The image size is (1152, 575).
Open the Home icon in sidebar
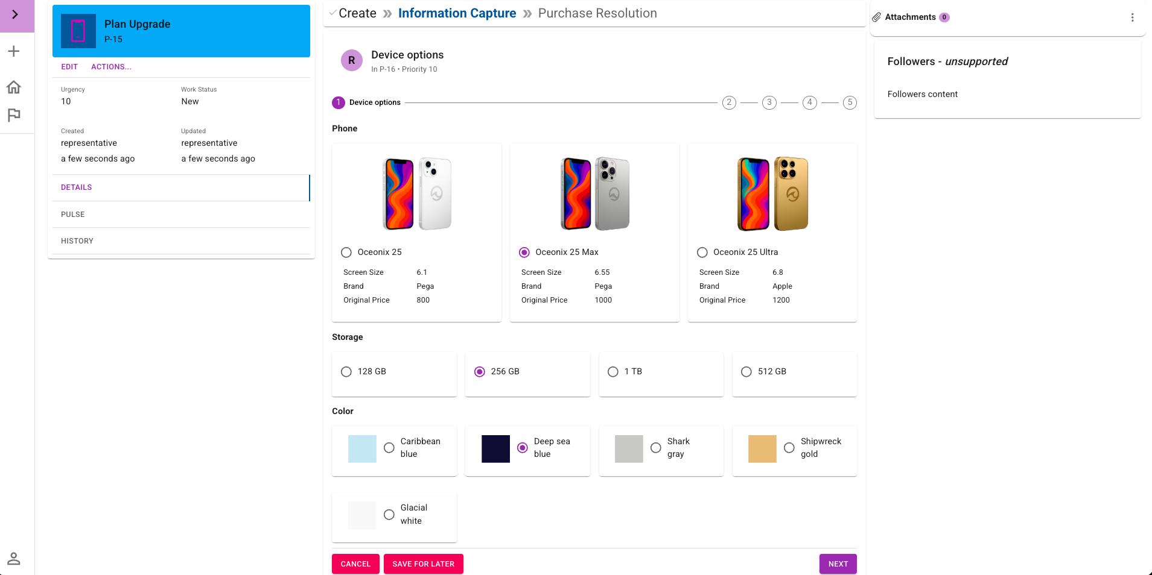click(x=14, y=87)
